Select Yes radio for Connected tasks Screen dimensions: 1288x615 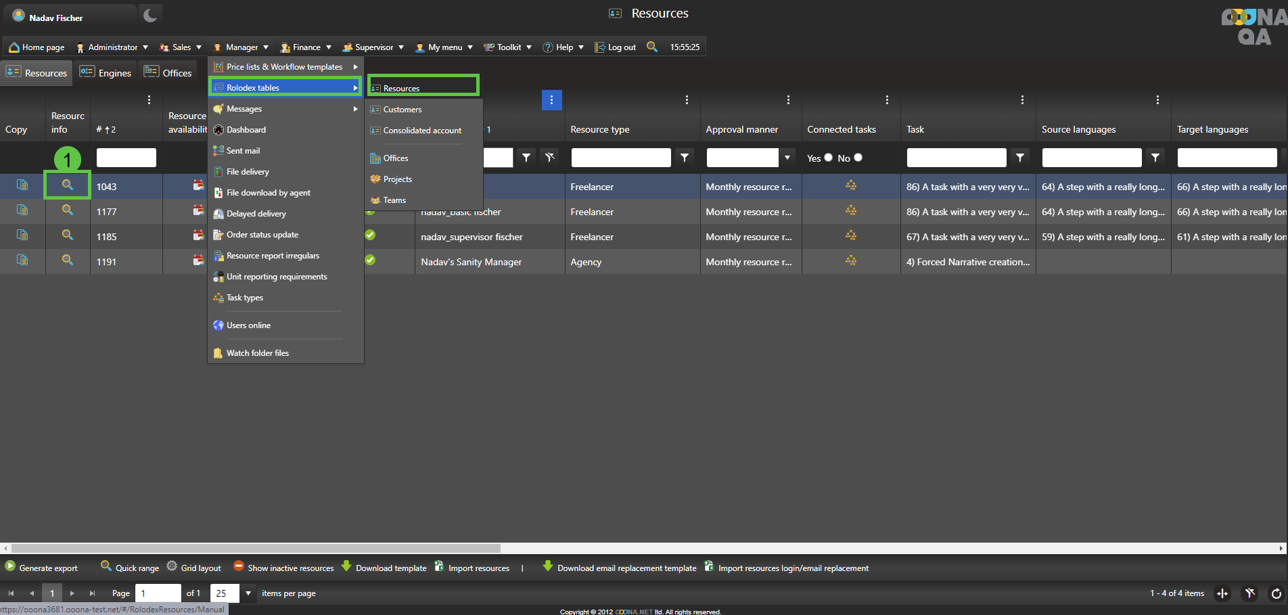[x=828, y=158]
